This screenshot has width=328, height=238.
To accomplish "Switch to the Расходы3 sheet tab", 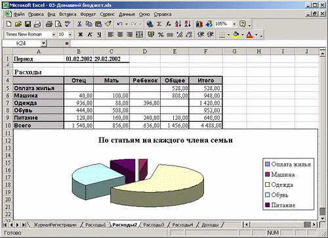I will (x=154, y=225).
